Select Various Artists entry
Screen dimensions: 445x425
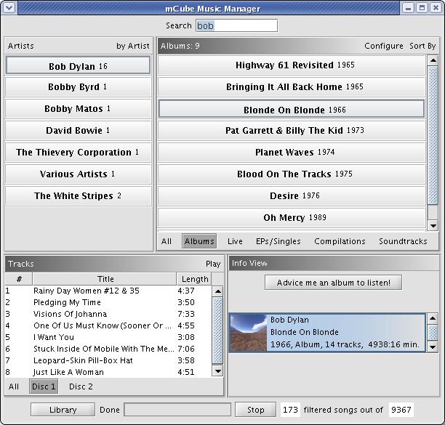click(78, 174)
